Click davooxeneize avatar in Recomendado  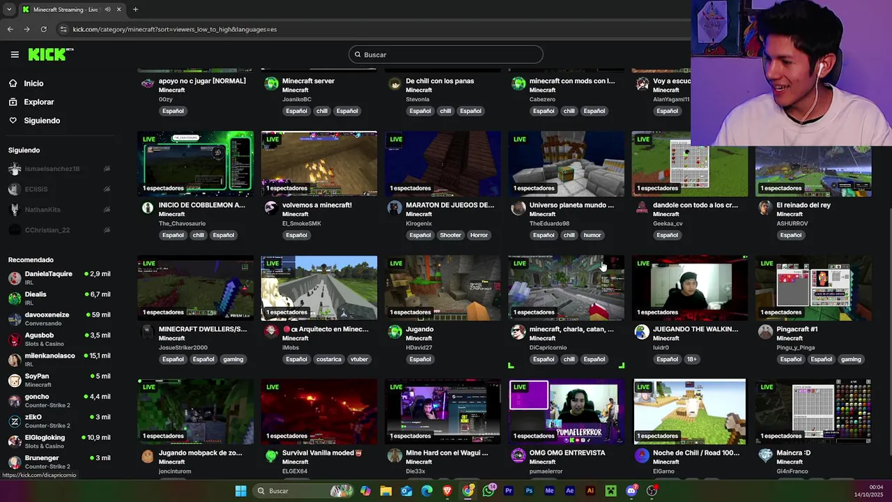pyautogui.click(x=15, y=319)
